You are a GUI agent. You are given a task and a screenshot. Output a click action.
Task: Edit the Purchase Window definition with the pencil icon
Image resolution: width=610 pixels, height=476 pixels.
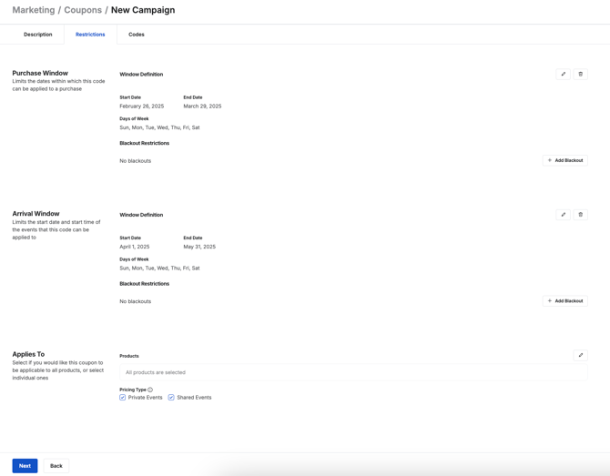[x=563, y=75]
